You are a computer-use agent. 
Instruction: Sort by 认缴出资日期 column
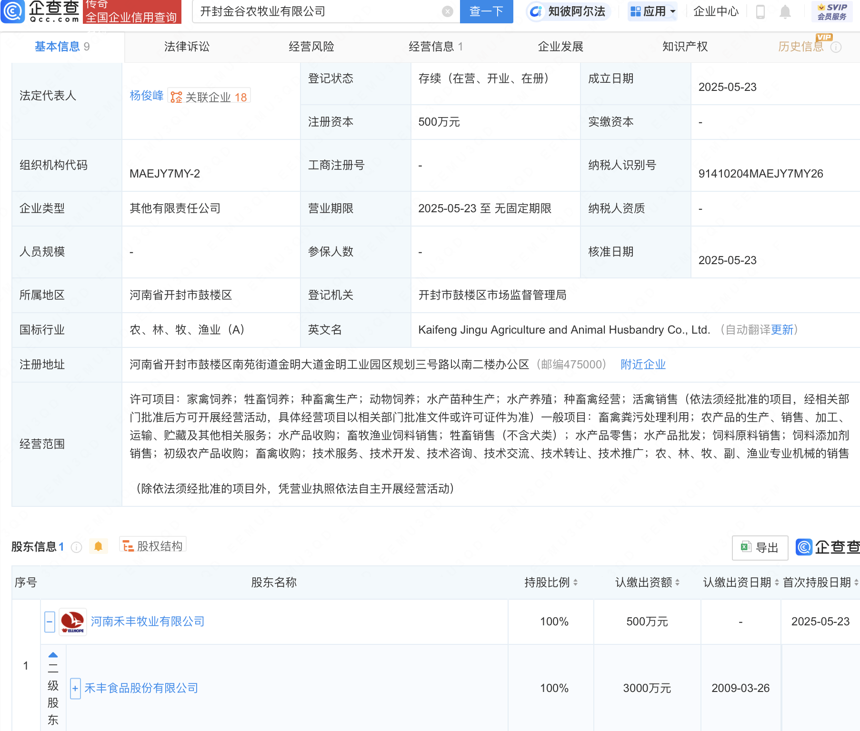pos(777,583)
